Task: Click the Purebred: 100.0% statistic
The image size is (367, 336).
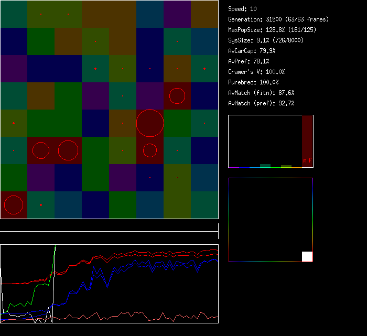Action: 253,82
